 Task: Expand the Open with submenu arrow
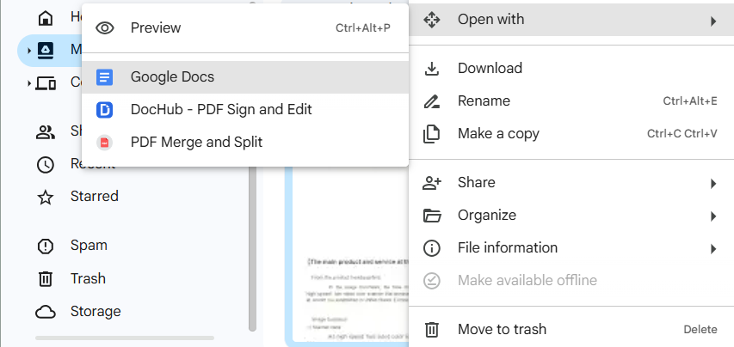tap(713, 21)
